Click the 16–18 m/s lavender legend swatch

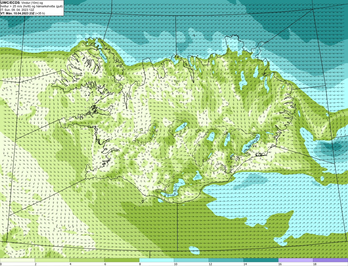tap(296, 260)
